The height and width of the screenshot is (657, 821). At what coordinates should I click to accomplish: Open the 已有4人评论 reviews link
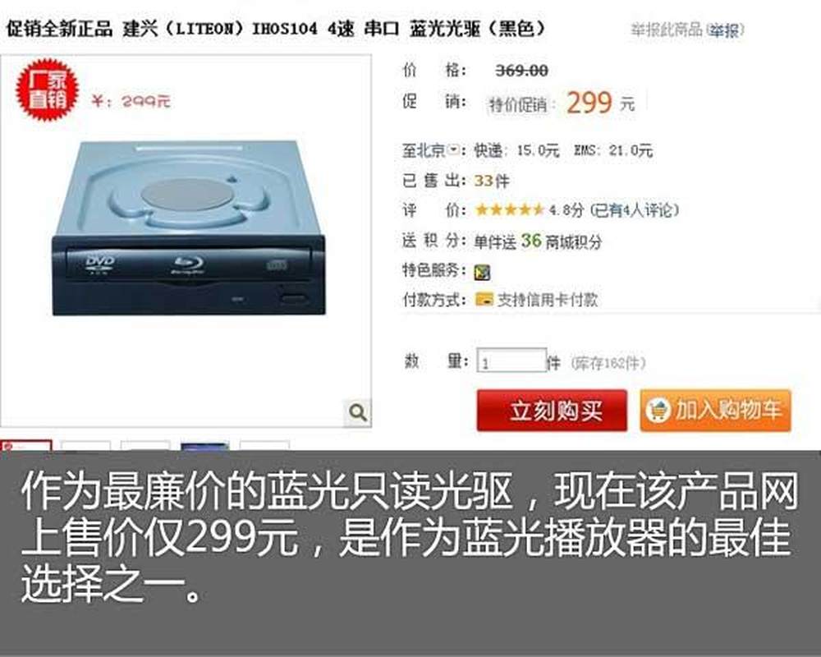[x=635, y=210]
